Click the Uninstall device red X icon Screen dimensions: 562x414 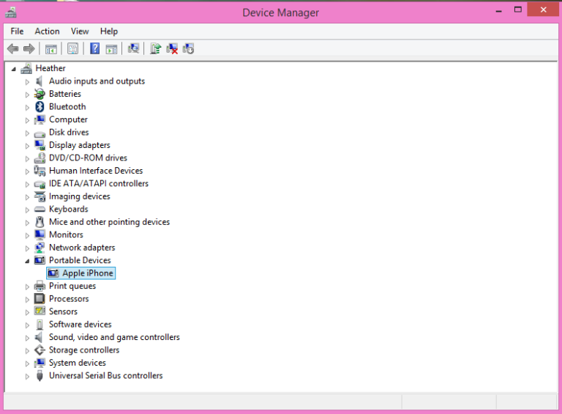pos(172,49)
